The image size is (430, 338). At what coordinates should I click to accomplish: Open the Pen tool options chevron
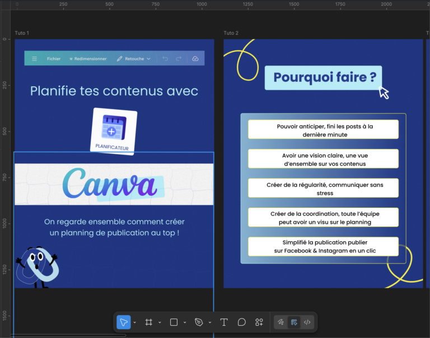210,322
